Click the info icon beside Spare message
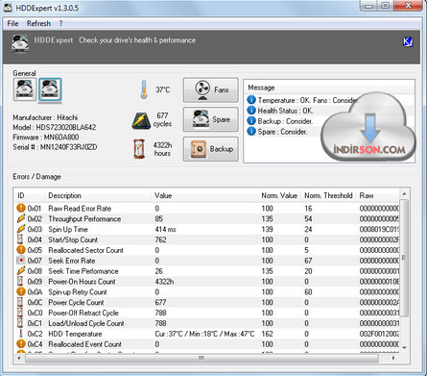The width and height of the screenshot is (427, 376). (x=251, y=132)
